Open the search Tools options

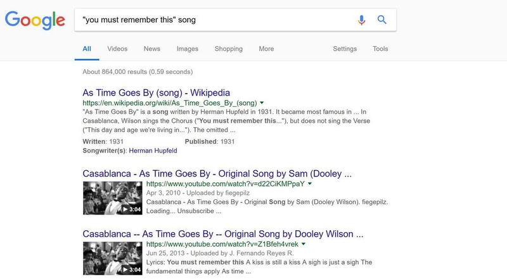(x=380, y=49)
